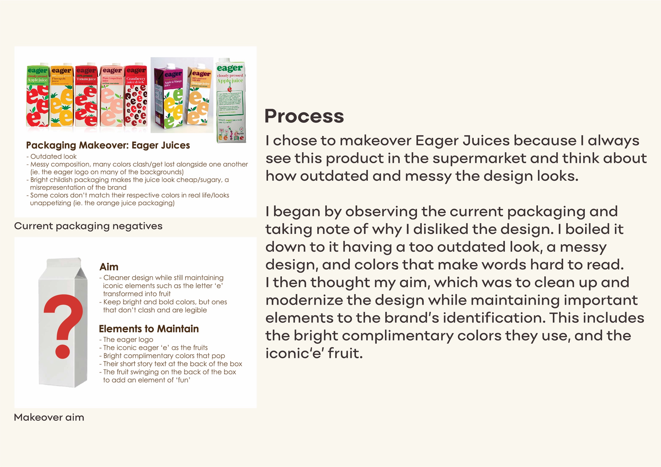
Task: Select the purple Apple & Mango carton
Action: coord(169,96)
